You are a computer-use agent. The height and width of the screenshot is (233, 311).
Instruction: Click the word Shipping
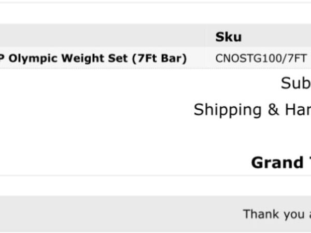pyautogui.click(x=228, y=110)
